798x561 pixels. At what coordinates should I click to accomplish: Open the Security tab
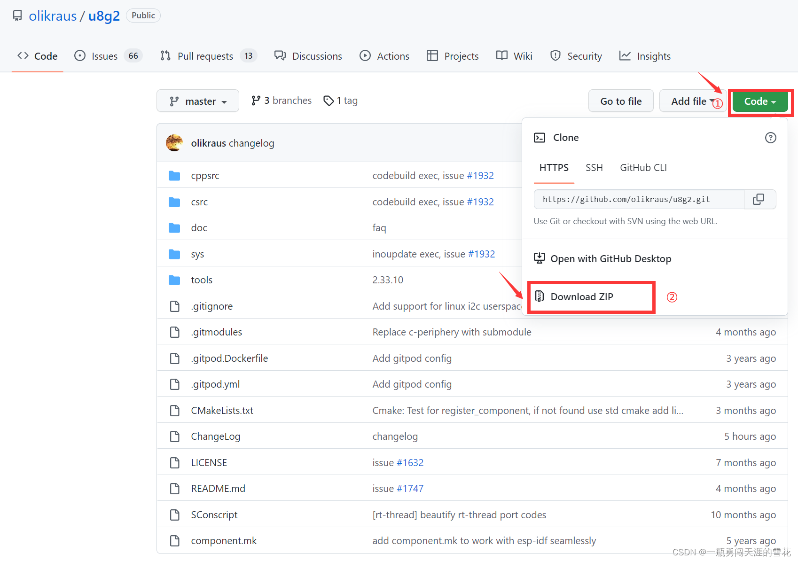576,56
